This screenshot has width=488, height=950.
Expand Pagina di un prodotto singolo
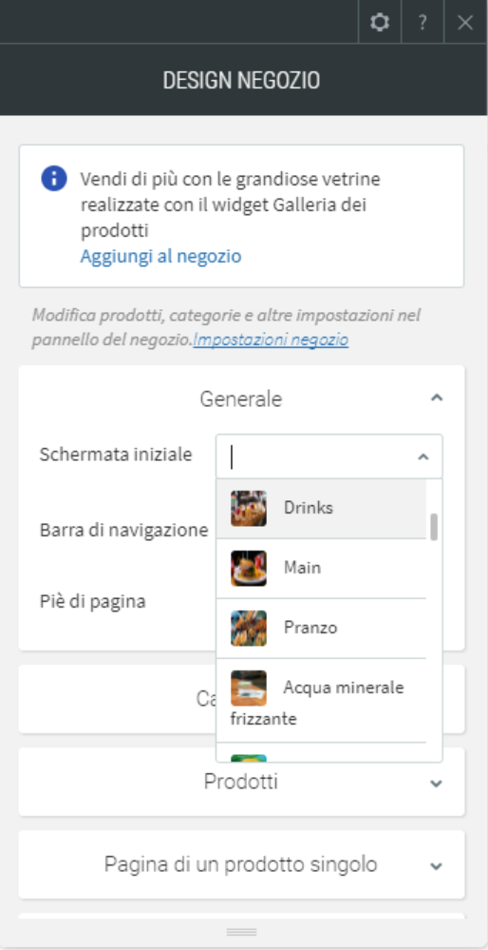coord(437,865)
